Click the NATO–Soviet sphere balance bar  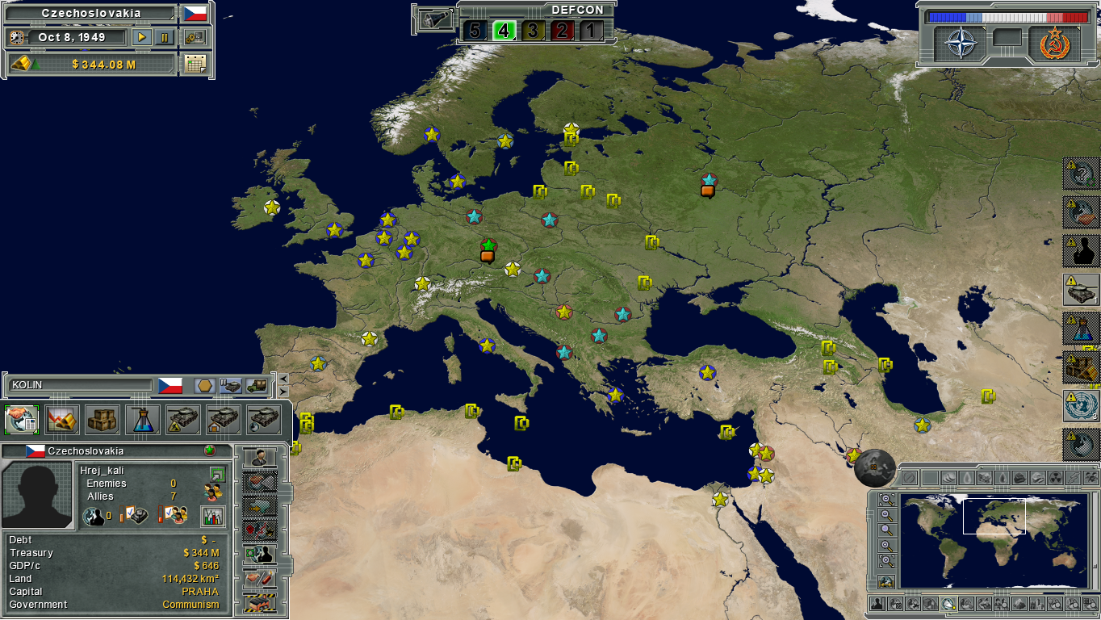pos(1008,17)
